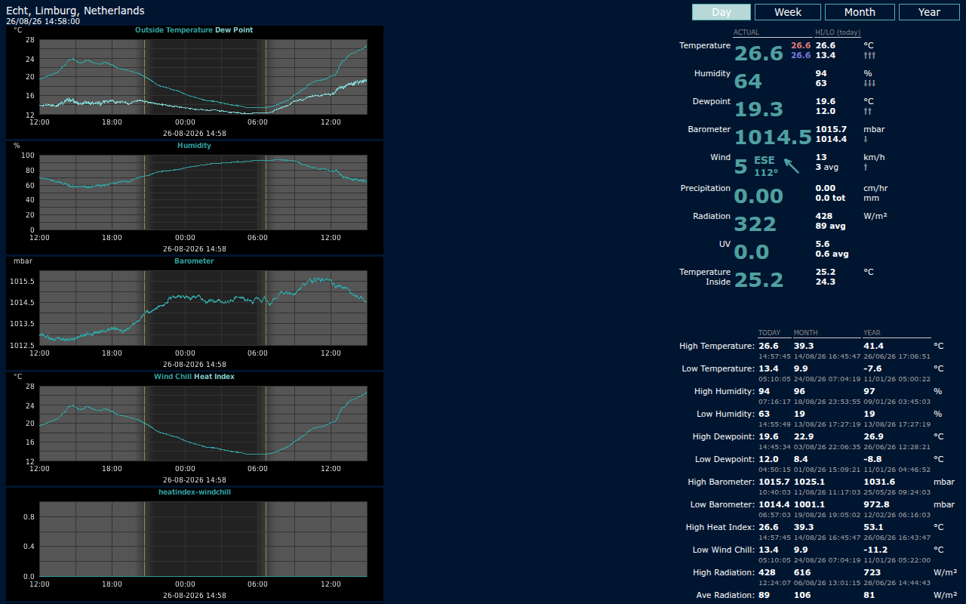
Task: Click the actual humidity value 64
Action: click(749, 82)
